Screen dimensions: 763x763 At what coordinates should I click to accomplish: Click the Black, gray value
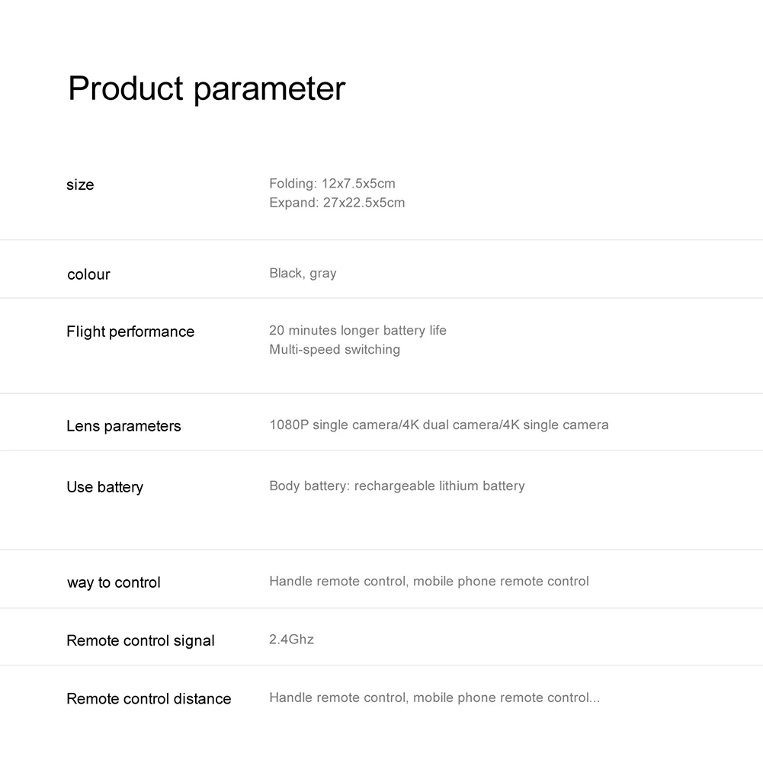(x=303, y=274)
